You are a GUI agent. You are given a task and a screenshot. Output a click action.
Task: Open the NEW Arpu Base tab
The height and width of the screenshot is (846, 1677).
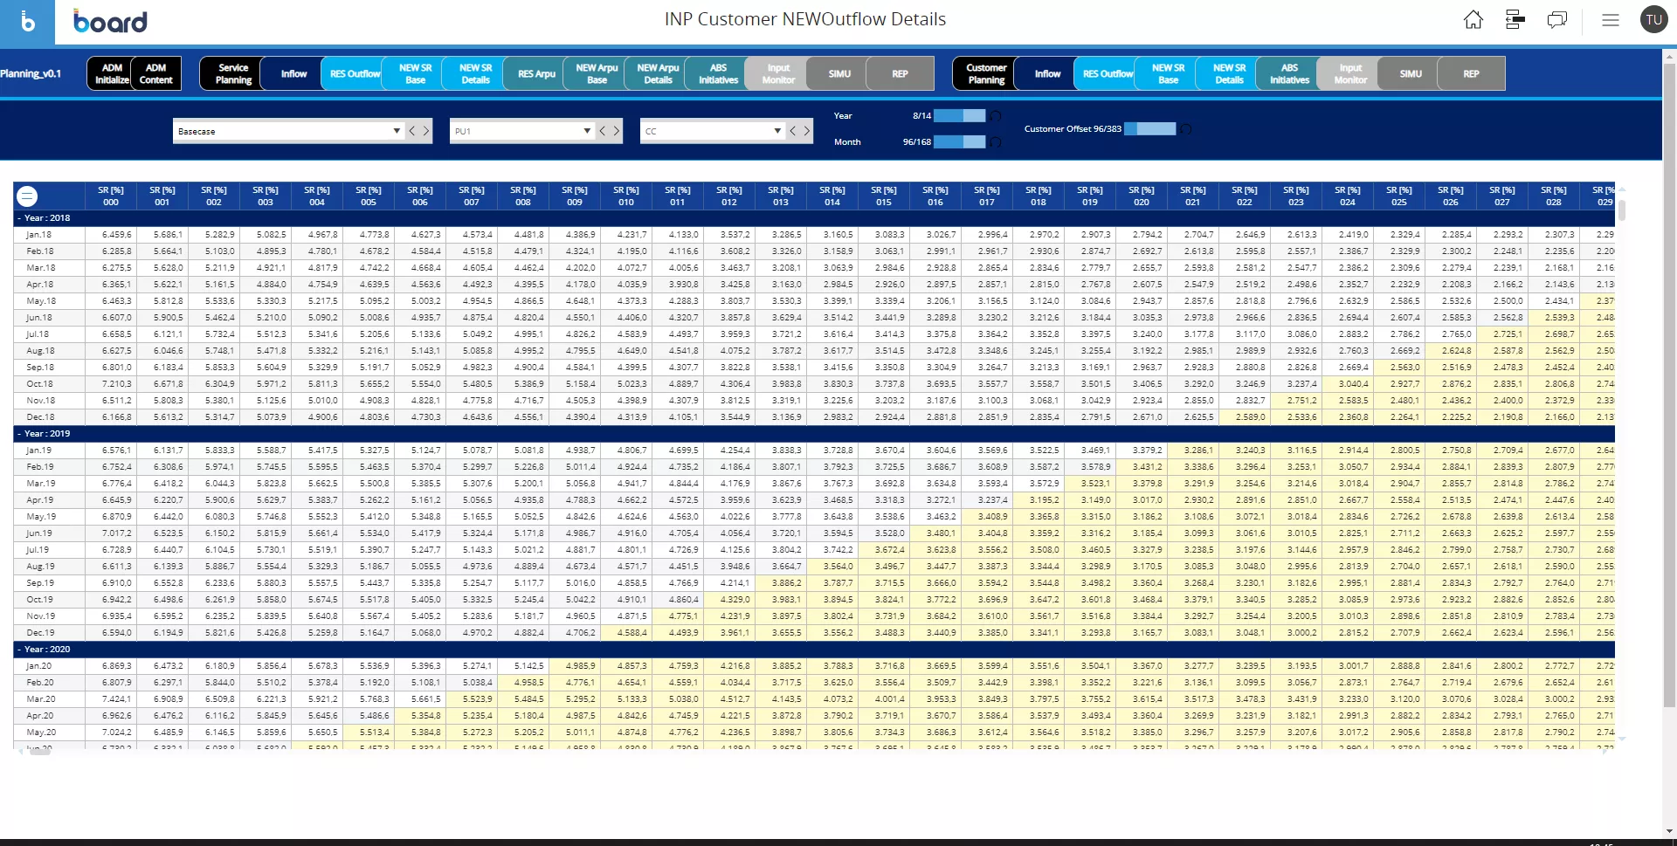coord(597,73)
